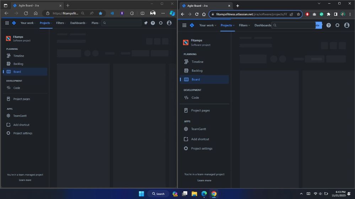The width and height of the screenshot is (355, 199).
Task: Open the settings gear in the Chrome Jira header
Action: [x=337, y=25]
